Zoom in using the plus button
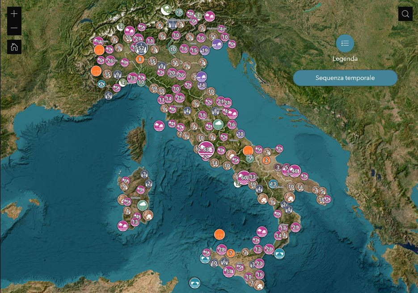Image resolution: width=418 pixels, height=293 pixels. (14, 13)
